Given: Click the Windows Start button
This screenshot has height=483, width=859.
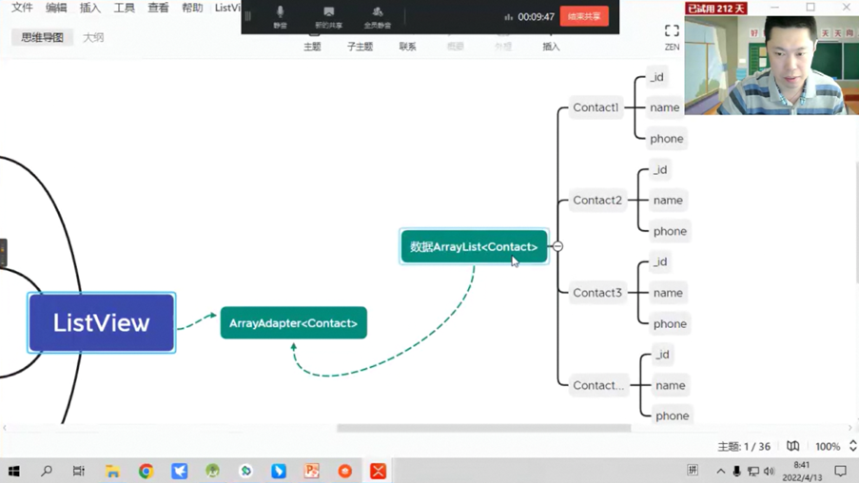Looking at the screenshot, I should pos(13,471).
